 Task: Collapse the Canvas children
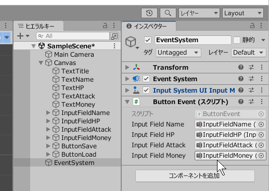(41, 63)
